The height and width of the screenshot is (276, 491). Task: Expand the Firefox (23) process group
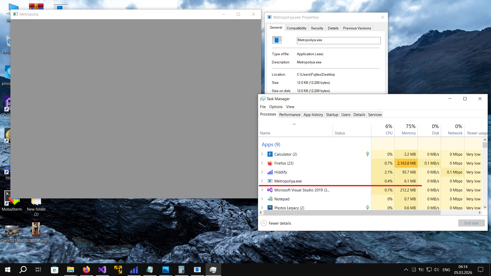(262, 163)
